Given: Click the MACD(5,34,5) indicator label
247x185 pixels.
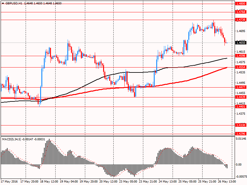Looking at the screenshot, I should (11, 139).
